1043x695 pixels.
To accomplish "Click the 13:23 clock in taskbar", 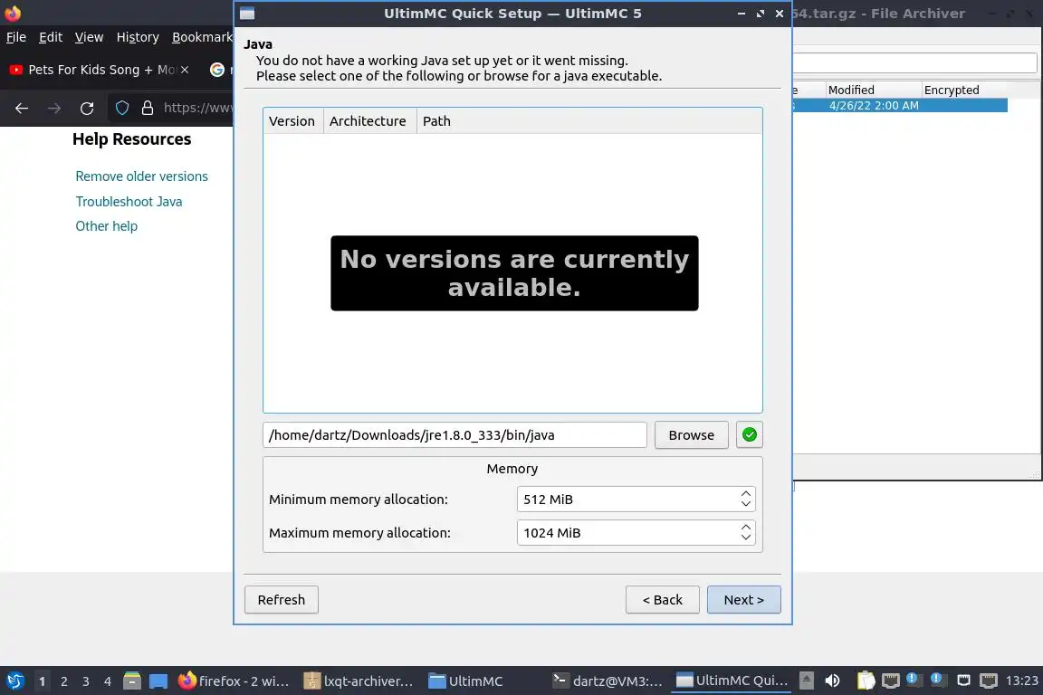I will [1021, 681].
